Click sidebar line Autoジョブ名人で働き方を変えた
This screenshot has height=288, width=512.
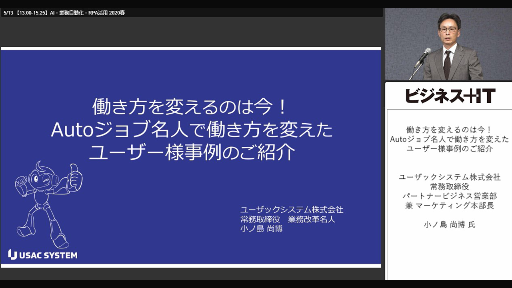coord(450,139)
